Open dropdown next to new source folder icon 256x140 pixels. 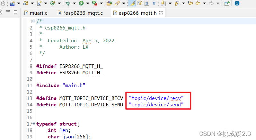coord(32,3)
